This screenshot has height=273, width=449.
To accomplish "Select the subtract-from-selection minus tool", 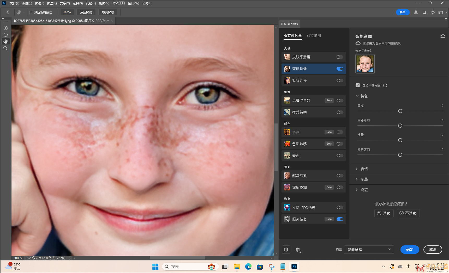I will tap(5, 35).
